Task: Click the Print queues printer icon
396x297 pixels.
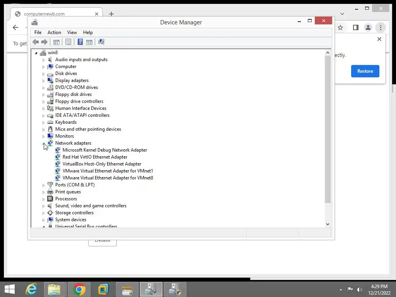Action: (x=50, y=192)
